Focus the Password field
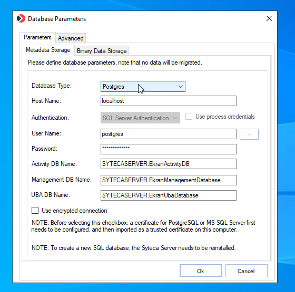The image size is (295, 292). coord(169,149)
